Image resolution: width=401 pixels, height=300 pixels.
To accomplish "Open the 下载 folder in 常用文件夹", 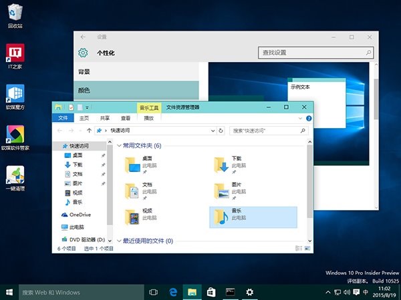I will [x=221, y=165].
